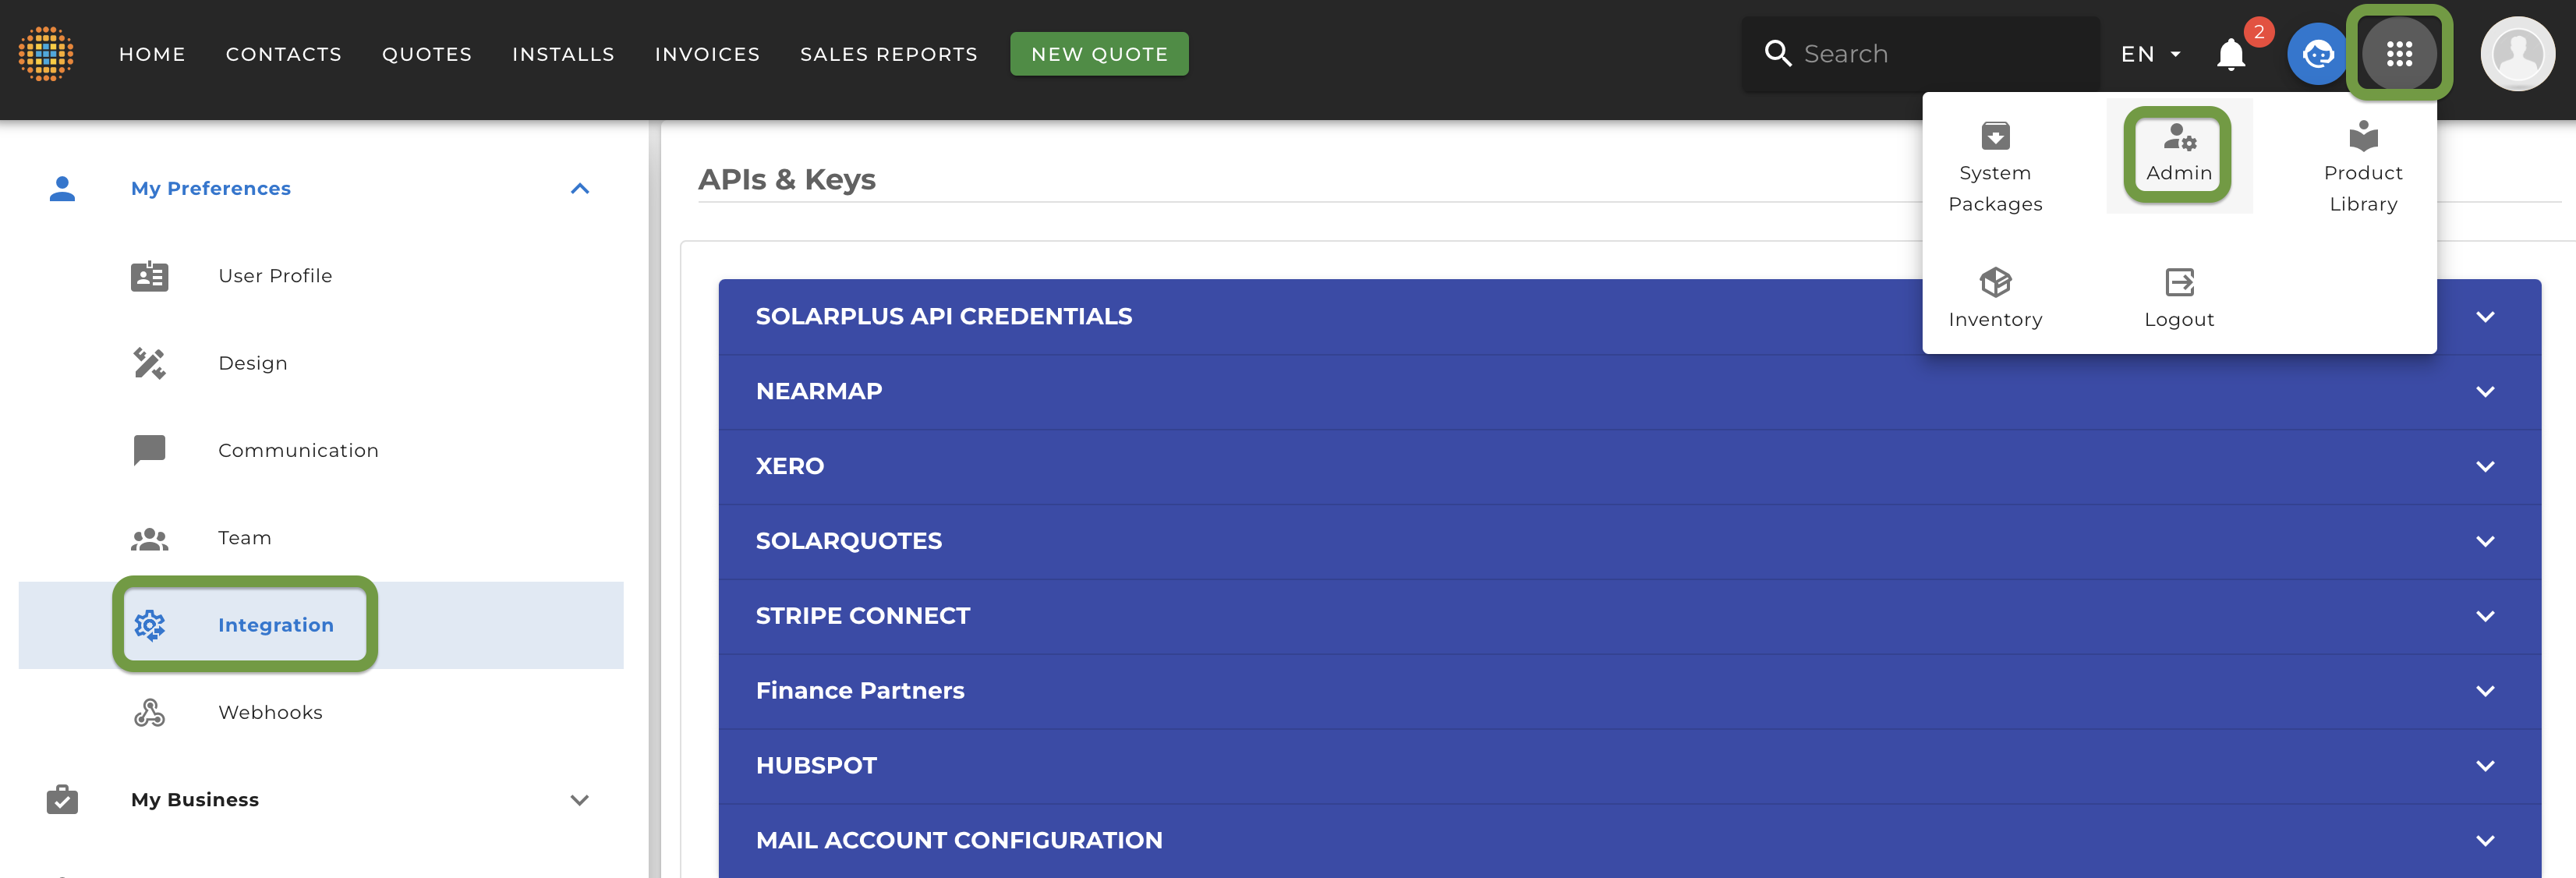Open the User Profile settings link

[275, 276]
